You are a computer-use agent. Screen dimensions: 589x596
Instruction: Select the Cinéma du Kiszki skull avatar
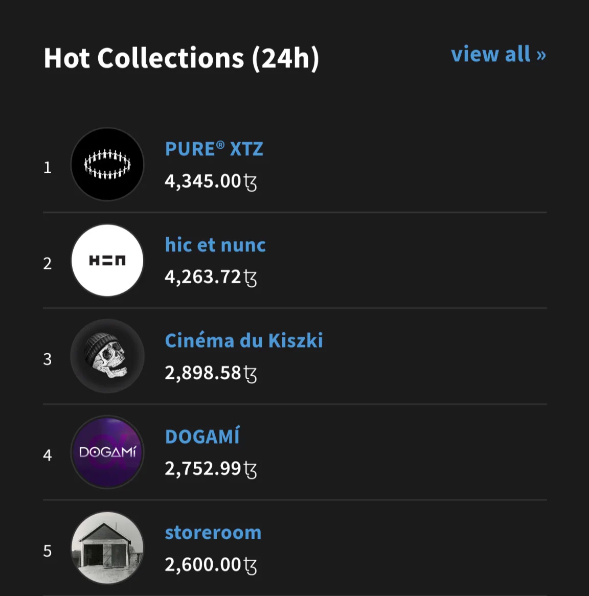107,356
